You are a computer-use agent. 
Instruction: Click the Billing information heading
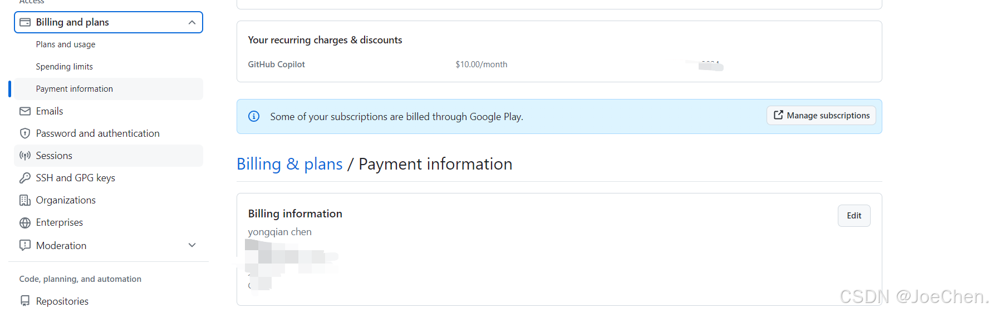(295, 213)
